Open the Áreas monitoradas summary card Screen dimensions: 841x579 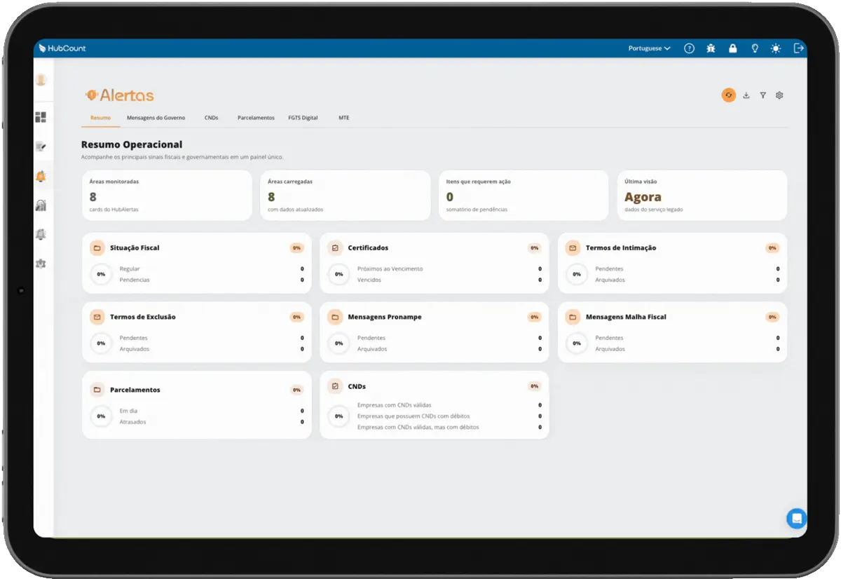tap(167, 196)
